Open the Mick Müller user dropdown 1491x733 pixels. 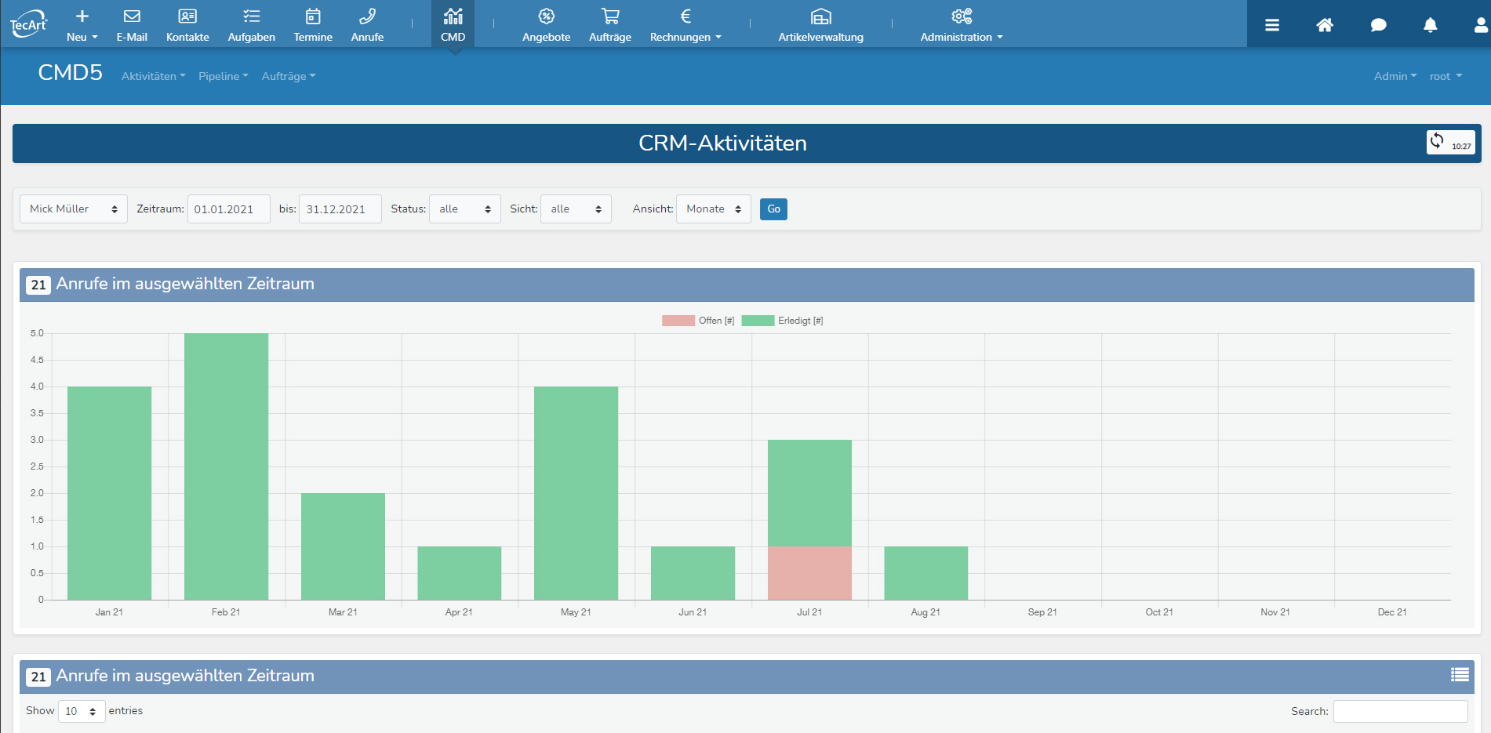point(74,209)
